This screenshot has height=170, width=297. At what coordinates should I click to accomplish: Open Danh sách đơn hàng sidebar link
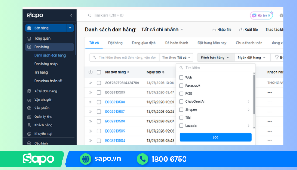point(50,55)
